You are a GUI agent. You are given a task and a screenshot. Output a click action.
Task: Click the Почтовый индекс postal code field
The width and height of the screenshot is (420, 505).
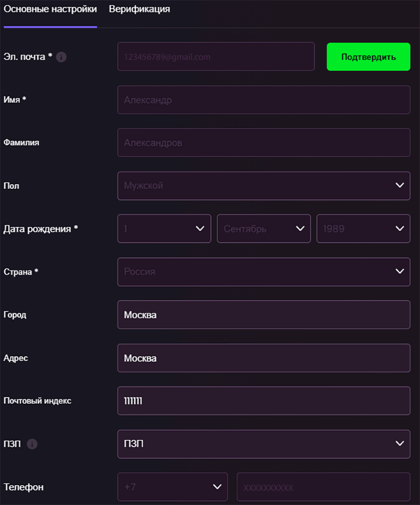click(x=264, y=401)
